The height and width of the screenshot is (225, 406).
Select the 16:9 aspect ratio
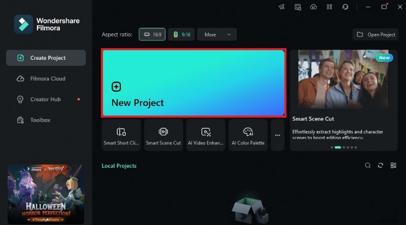click(152, 34)
